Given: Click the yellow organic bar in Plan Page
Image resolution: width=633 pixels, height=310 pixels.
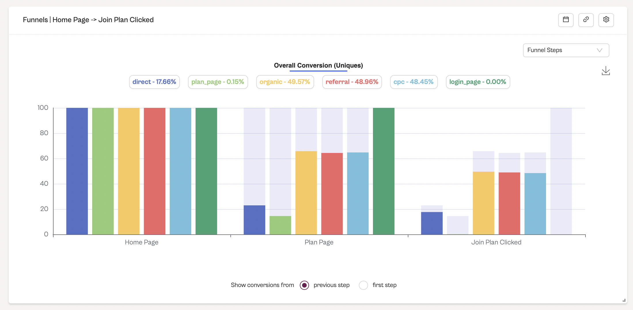Looking at the screenshot, I should (x=306, y=193).
